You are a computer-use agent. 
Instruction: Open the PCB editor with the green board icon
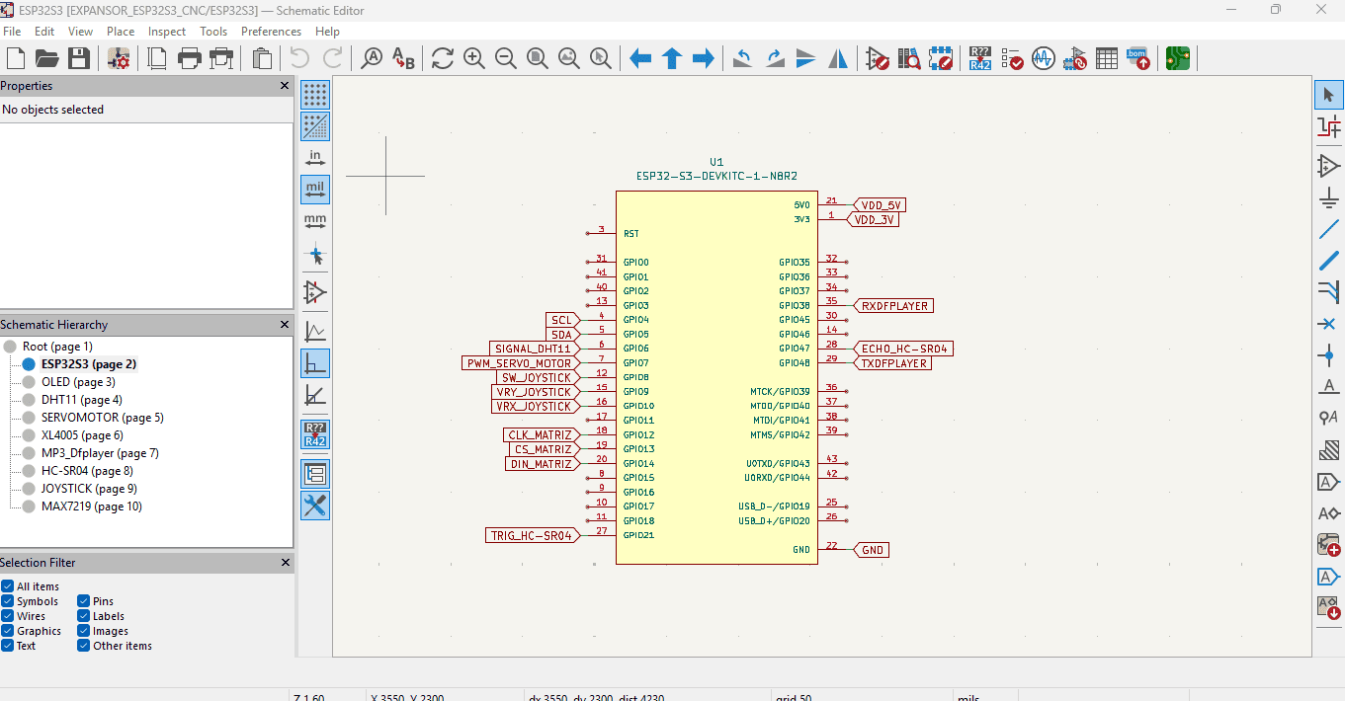(x=1178, y=58)
